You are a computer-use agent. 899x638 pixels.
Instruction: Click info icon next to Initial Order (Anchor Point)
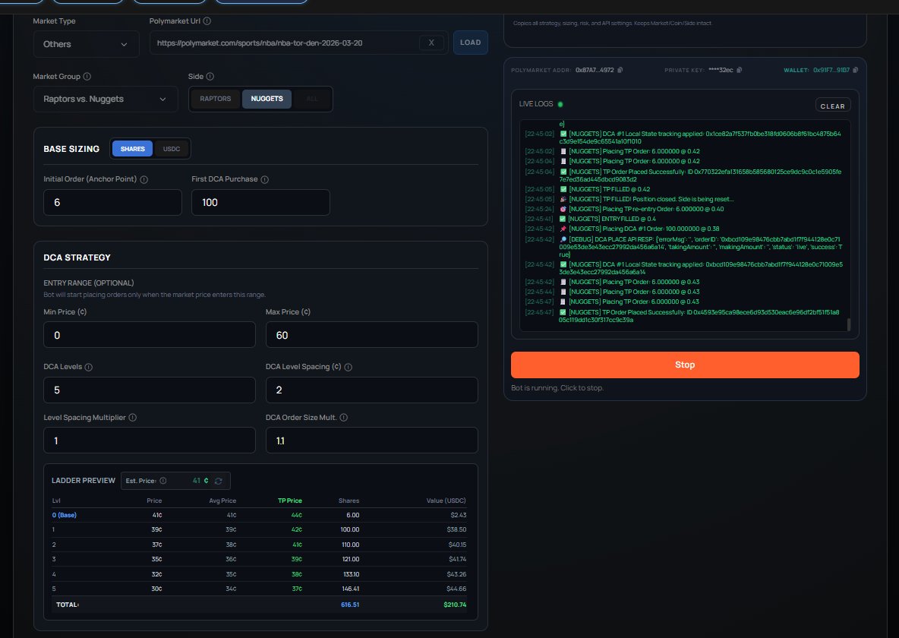coord(144,179)
